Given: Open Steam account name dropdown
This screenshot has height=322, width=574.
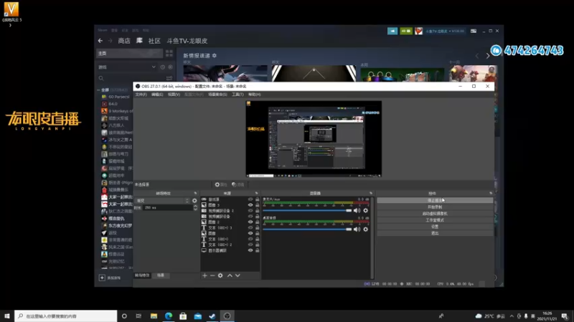Looking at the screenshot, I should tap(445, 31).
